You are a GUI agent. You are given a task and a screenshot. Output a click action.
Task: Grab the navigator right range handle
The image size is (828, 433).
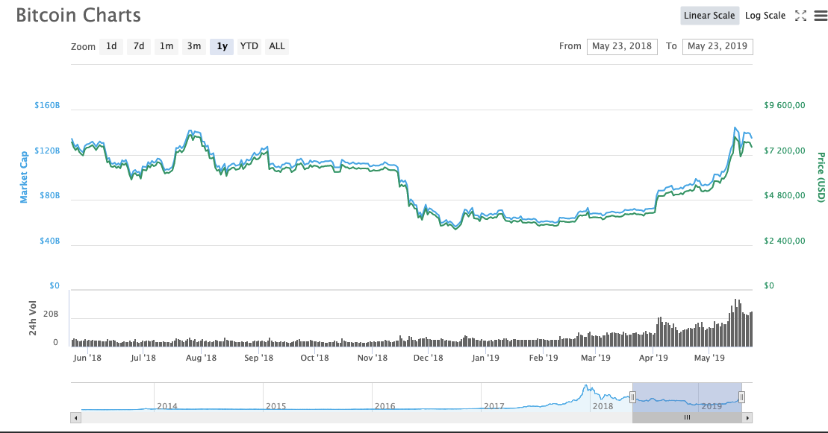tap(741, 397)
